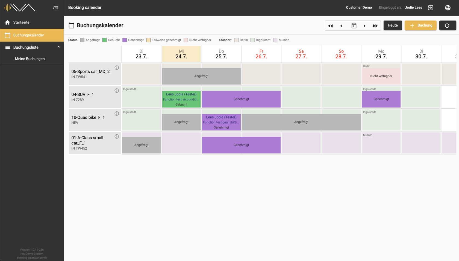Click empty SUV slot on 27.7.
This screenshot has height=261, width=459.
(301, 97)
